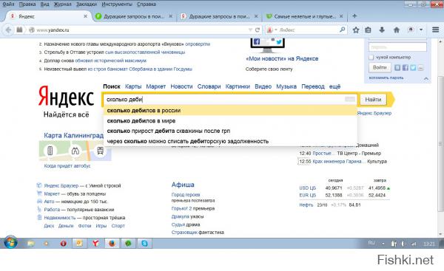Launch Opera from the taskbar
444x271 pixels.
pyautogui.click(x=63, y=243)
